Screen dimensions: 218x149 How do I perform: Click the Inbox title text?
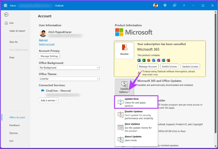tap(13, 6)
